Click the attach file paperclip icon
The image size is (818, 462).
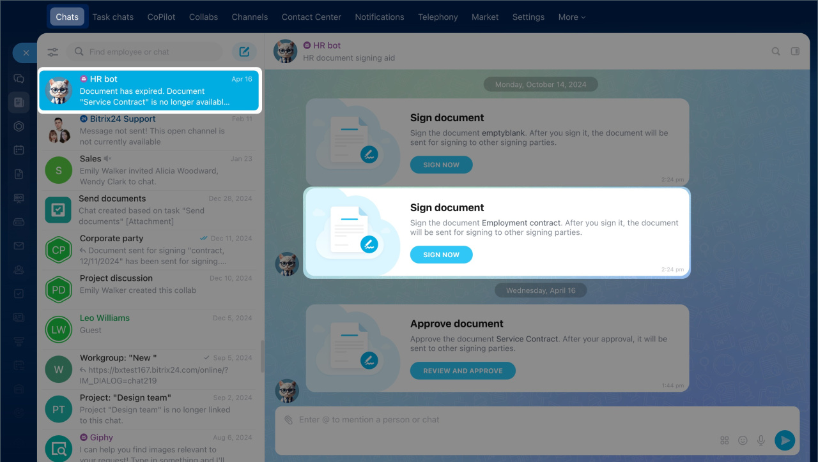click(x=288, y=420)
